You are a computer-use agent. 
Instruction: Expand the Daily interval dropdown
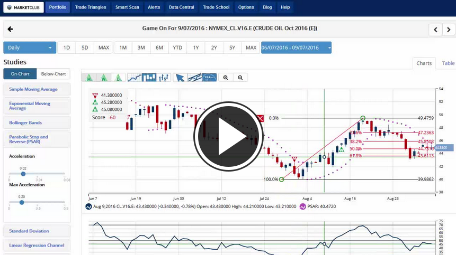click(x=30, y=48)
